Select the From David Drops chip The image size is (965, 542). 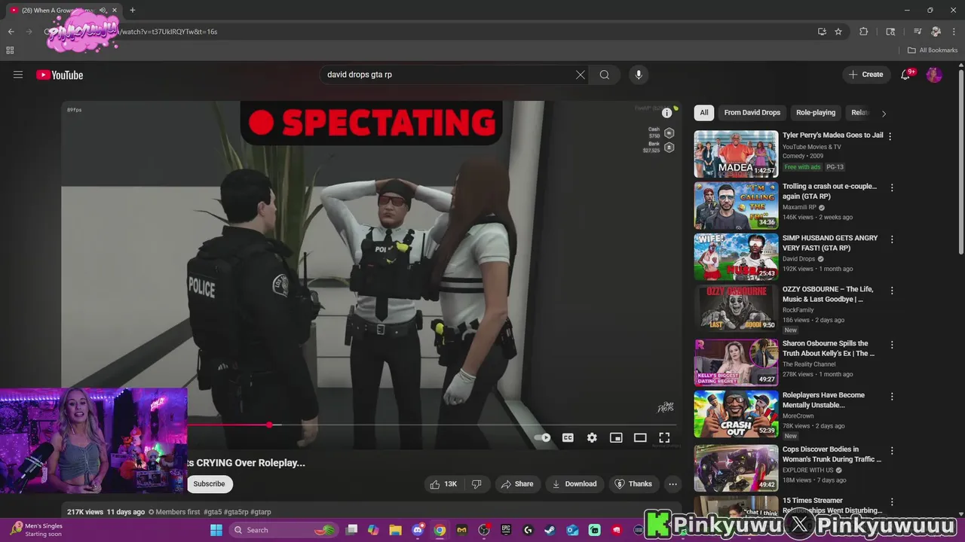pyautogui.click(x=752, y=113)
